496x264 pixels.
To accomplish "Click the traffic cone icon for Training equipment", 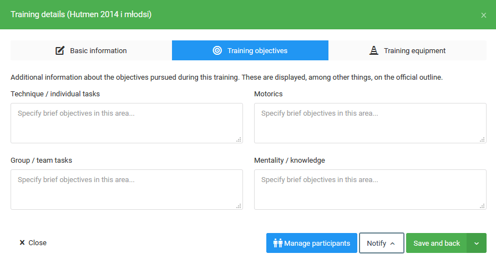I will click(374, 50).
